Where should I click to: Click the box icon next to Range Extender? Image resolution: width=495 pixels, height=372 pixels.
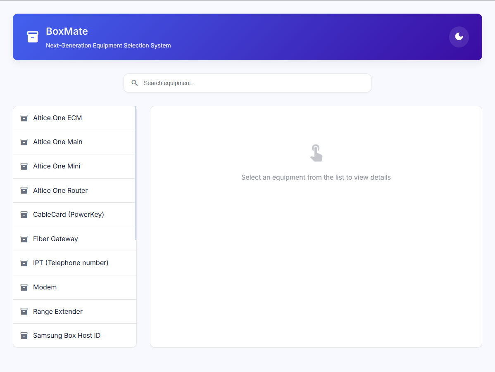point(24,311)
